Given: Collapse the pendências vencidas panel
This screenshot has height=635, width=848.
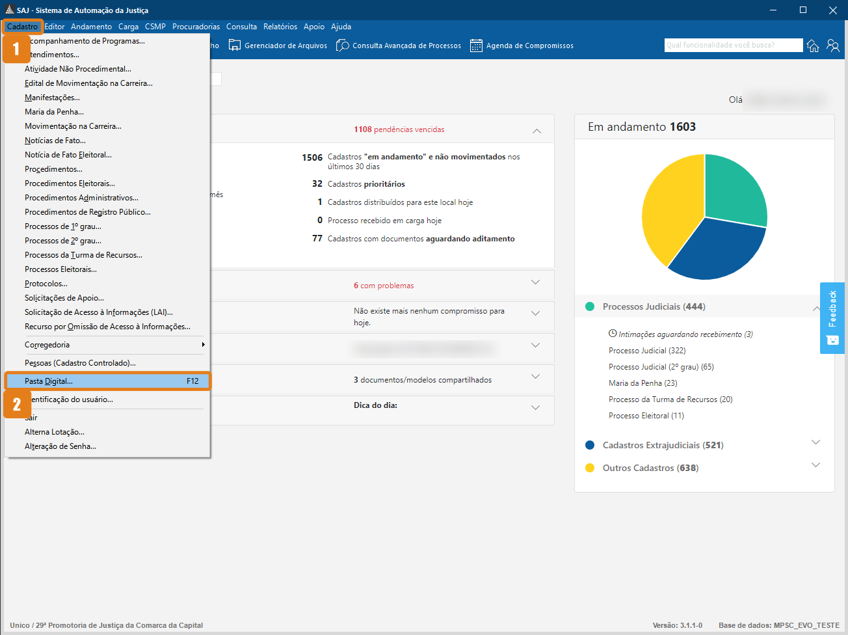Looking at the screenshot, I should click(x=537, y=131).
